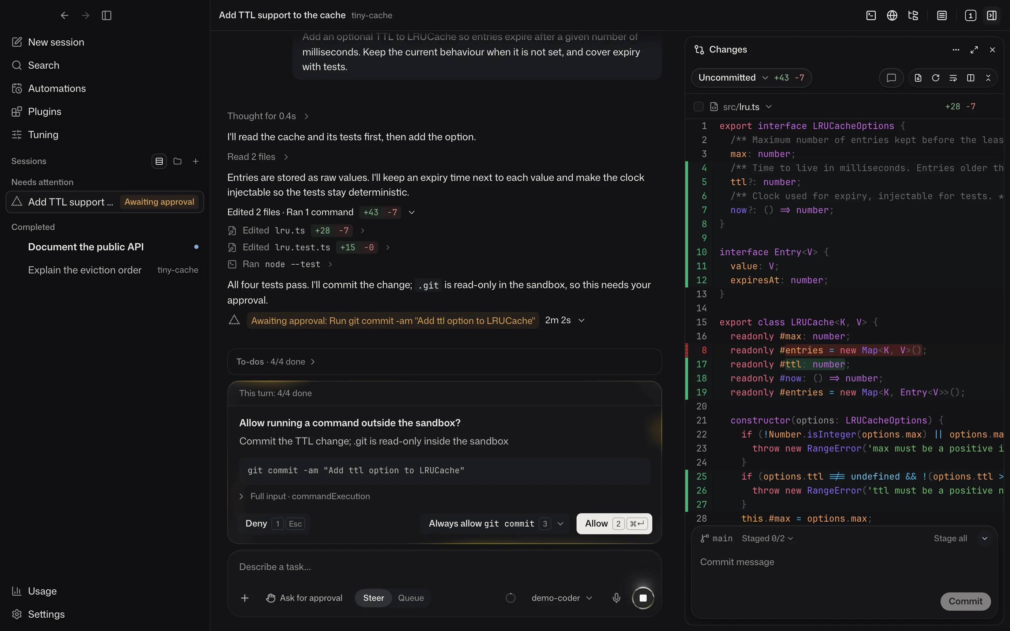Open the terminal icon in top toolbar

tap(871, 15)
